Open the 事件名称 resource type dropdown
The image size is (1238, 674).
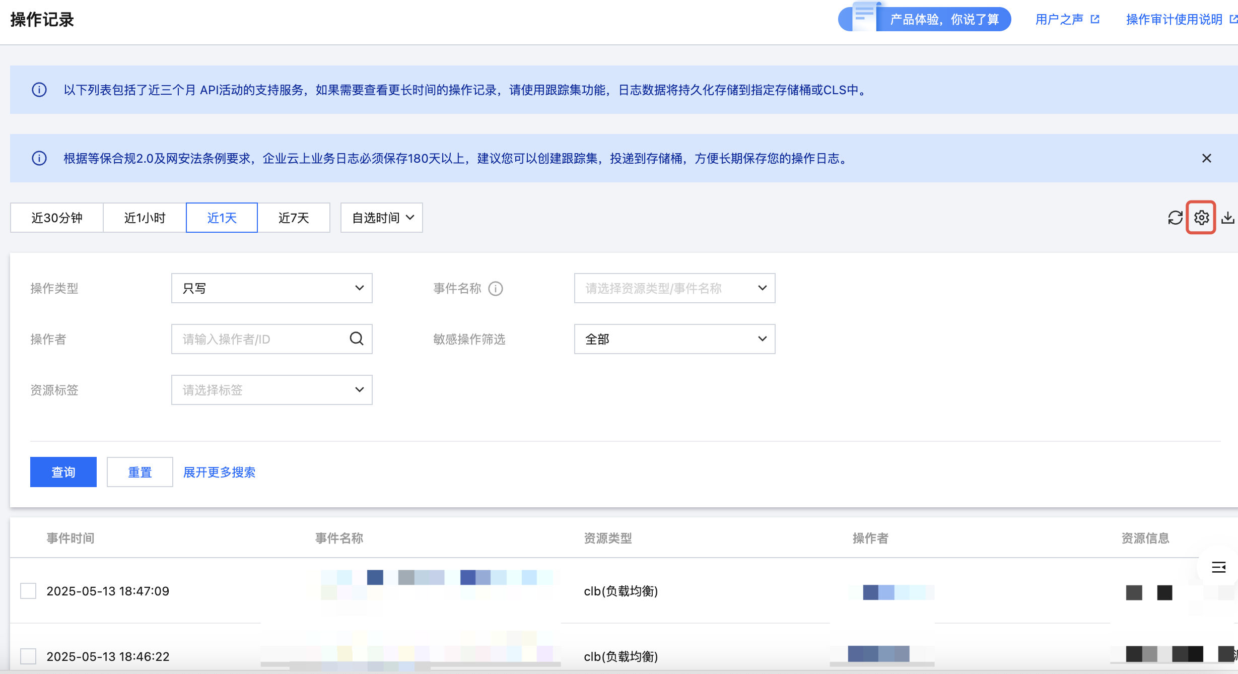click(675, 288)
